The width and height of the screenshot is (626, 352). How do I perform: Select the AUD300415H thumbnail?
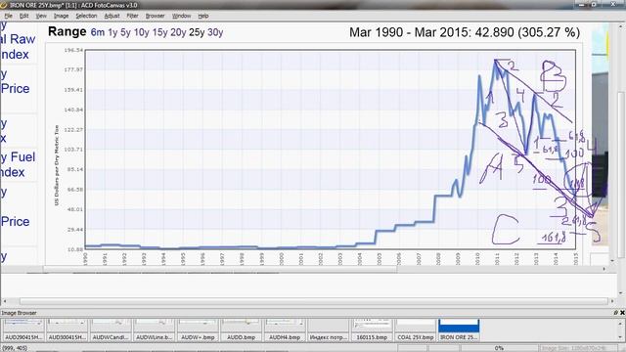pyautogui.click(x=67, y=330)
